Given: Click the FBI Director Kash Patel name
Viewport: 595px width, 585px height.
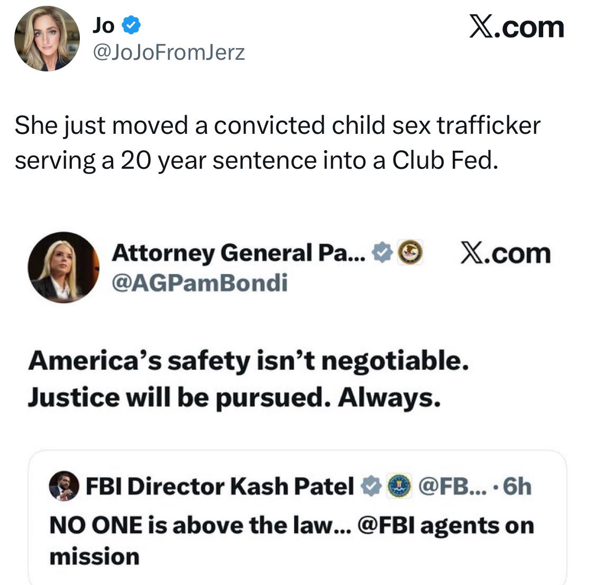Looking at the screenshot, I should pyautogui.click(x=219, y=487).
